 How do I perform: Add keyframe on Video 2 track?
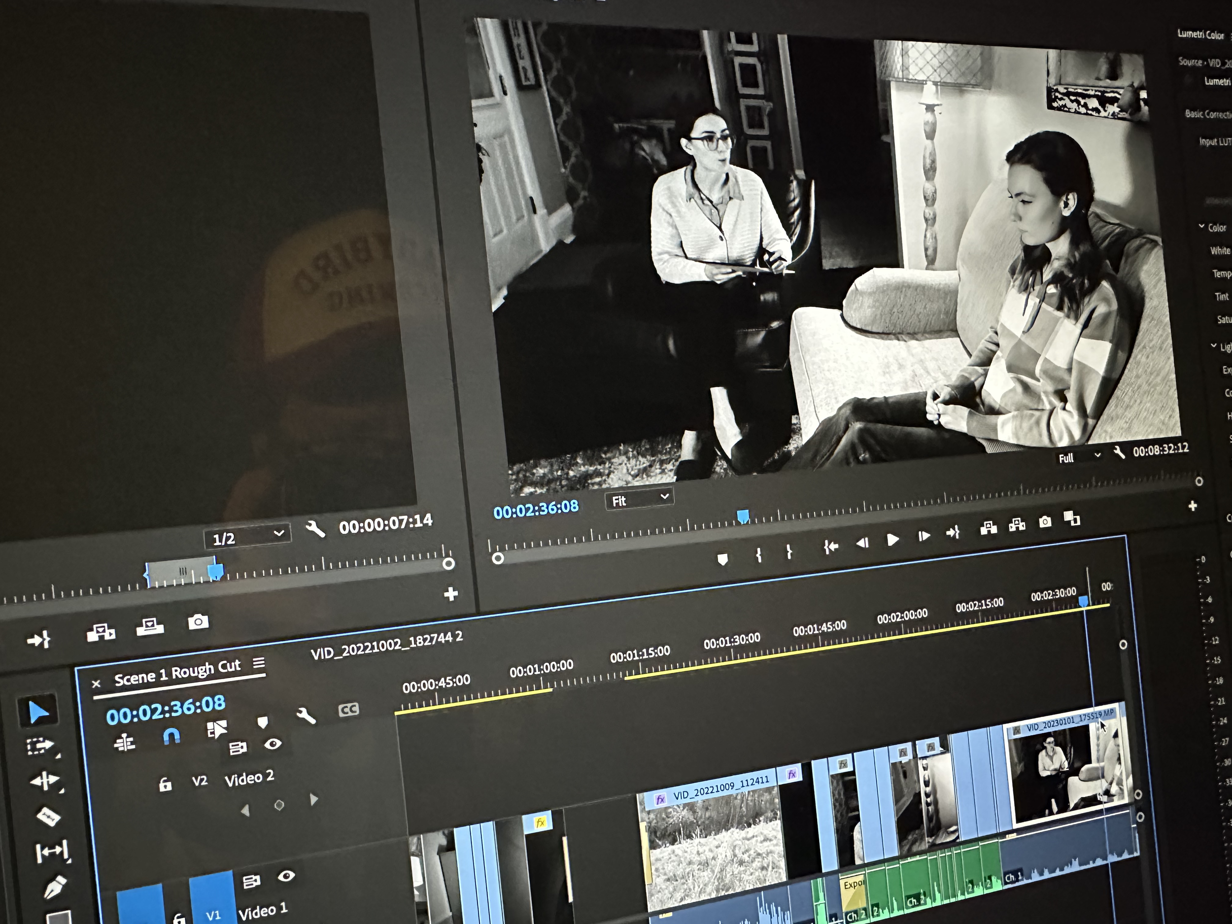point(279,805)
